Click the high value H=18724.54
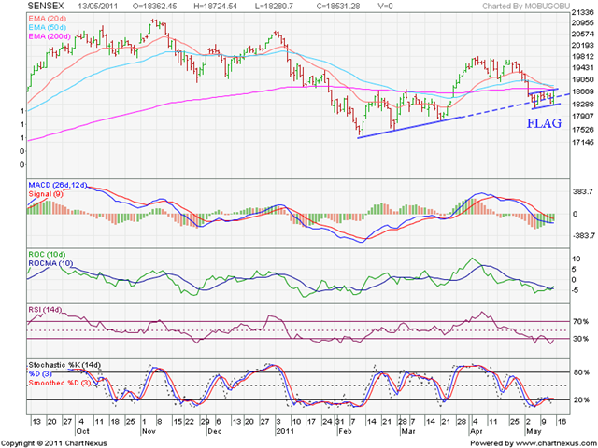This screenshot has width=598, height=448. [216, 7]
